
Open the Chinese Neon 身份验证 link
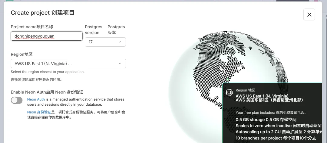(x=39, y=112)
